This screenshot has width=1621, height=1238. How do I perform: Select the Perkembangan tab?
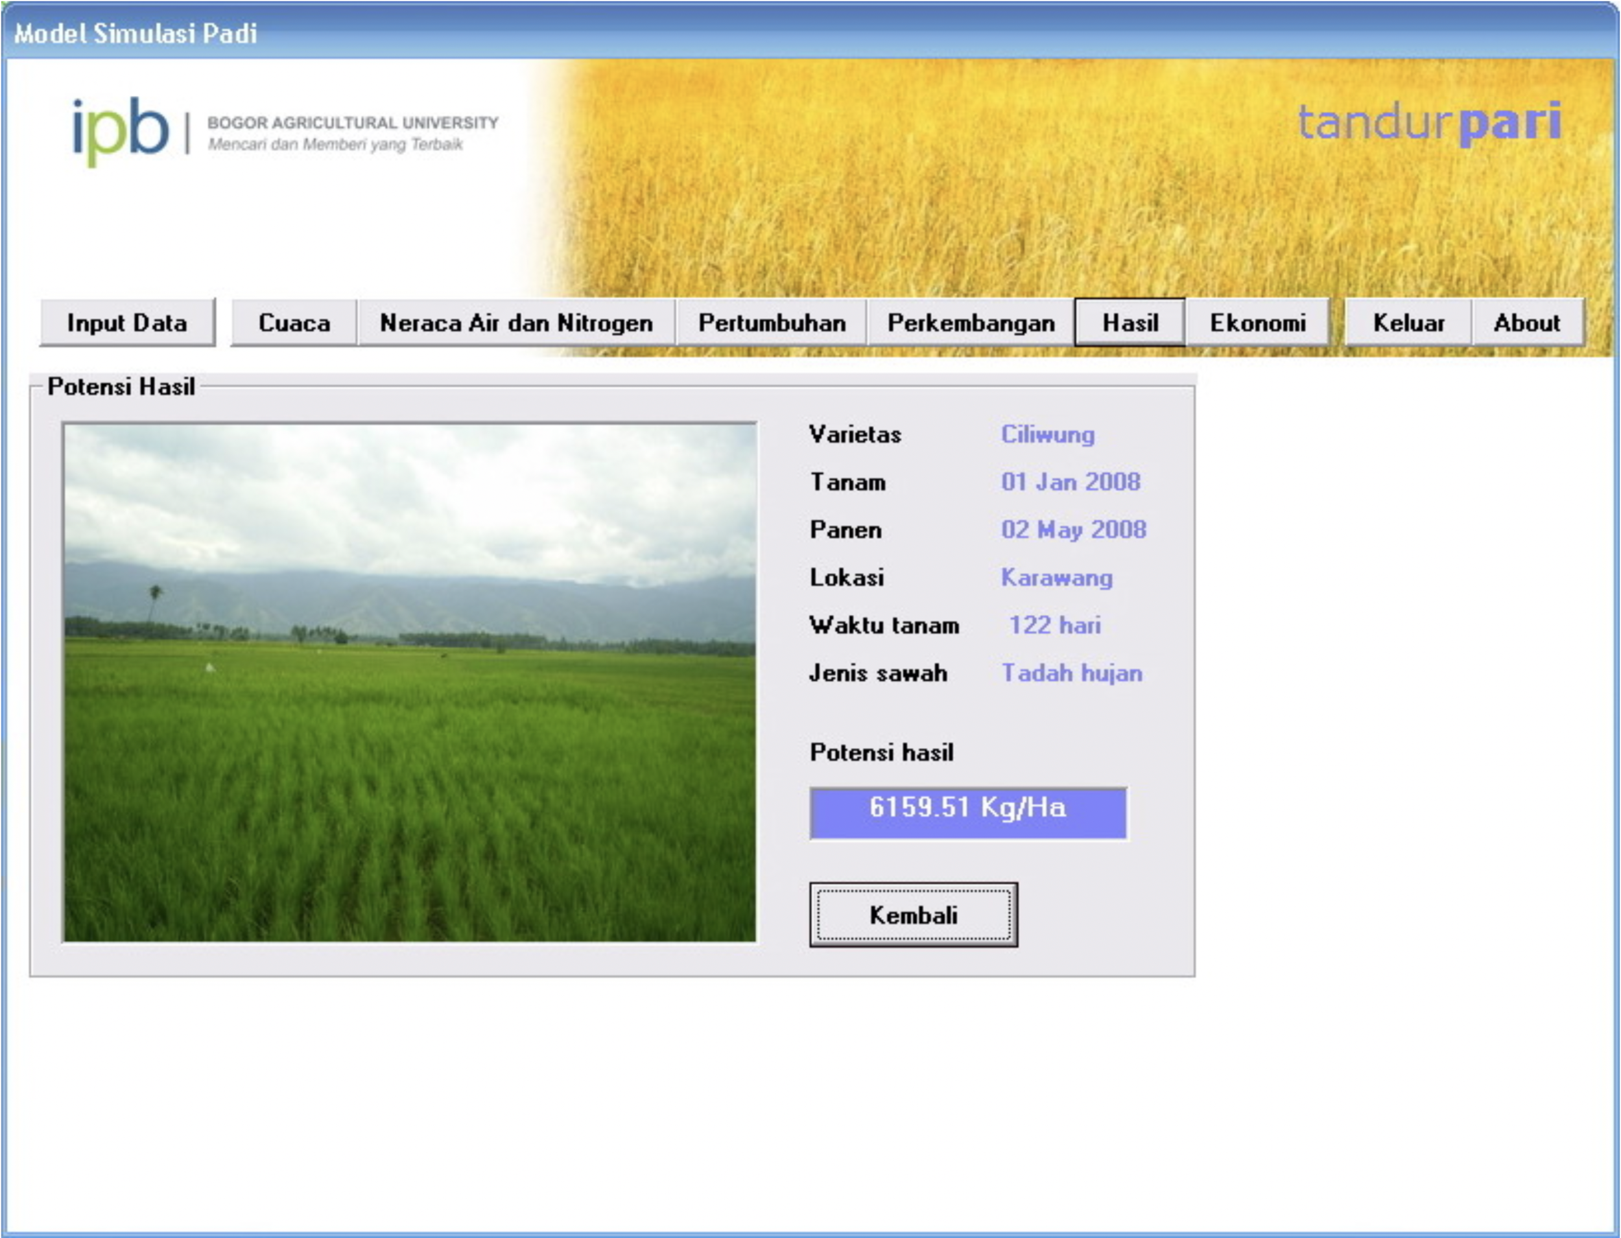[970, 323]
